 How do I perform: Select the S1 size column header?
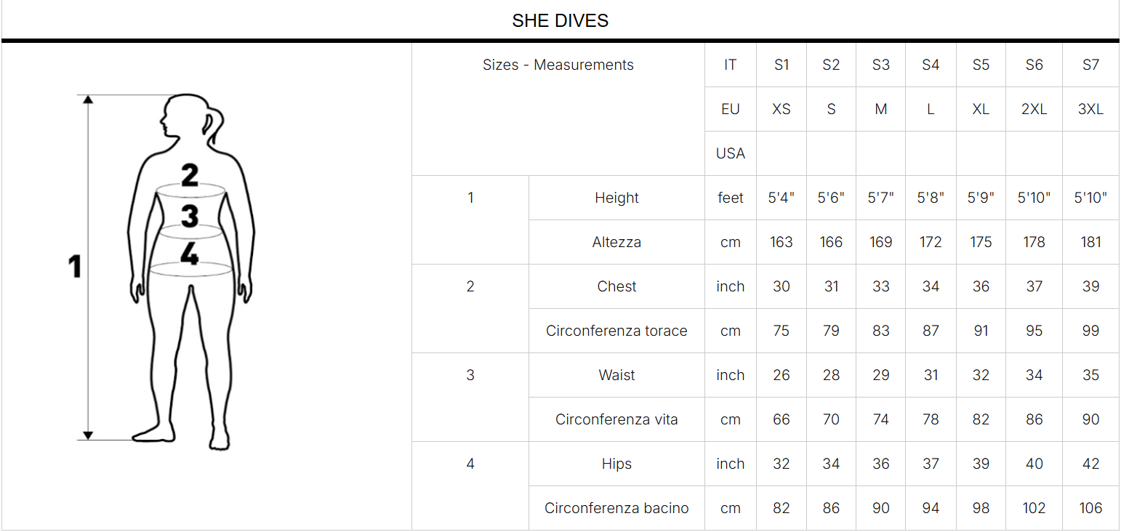[x=782, y=65]
